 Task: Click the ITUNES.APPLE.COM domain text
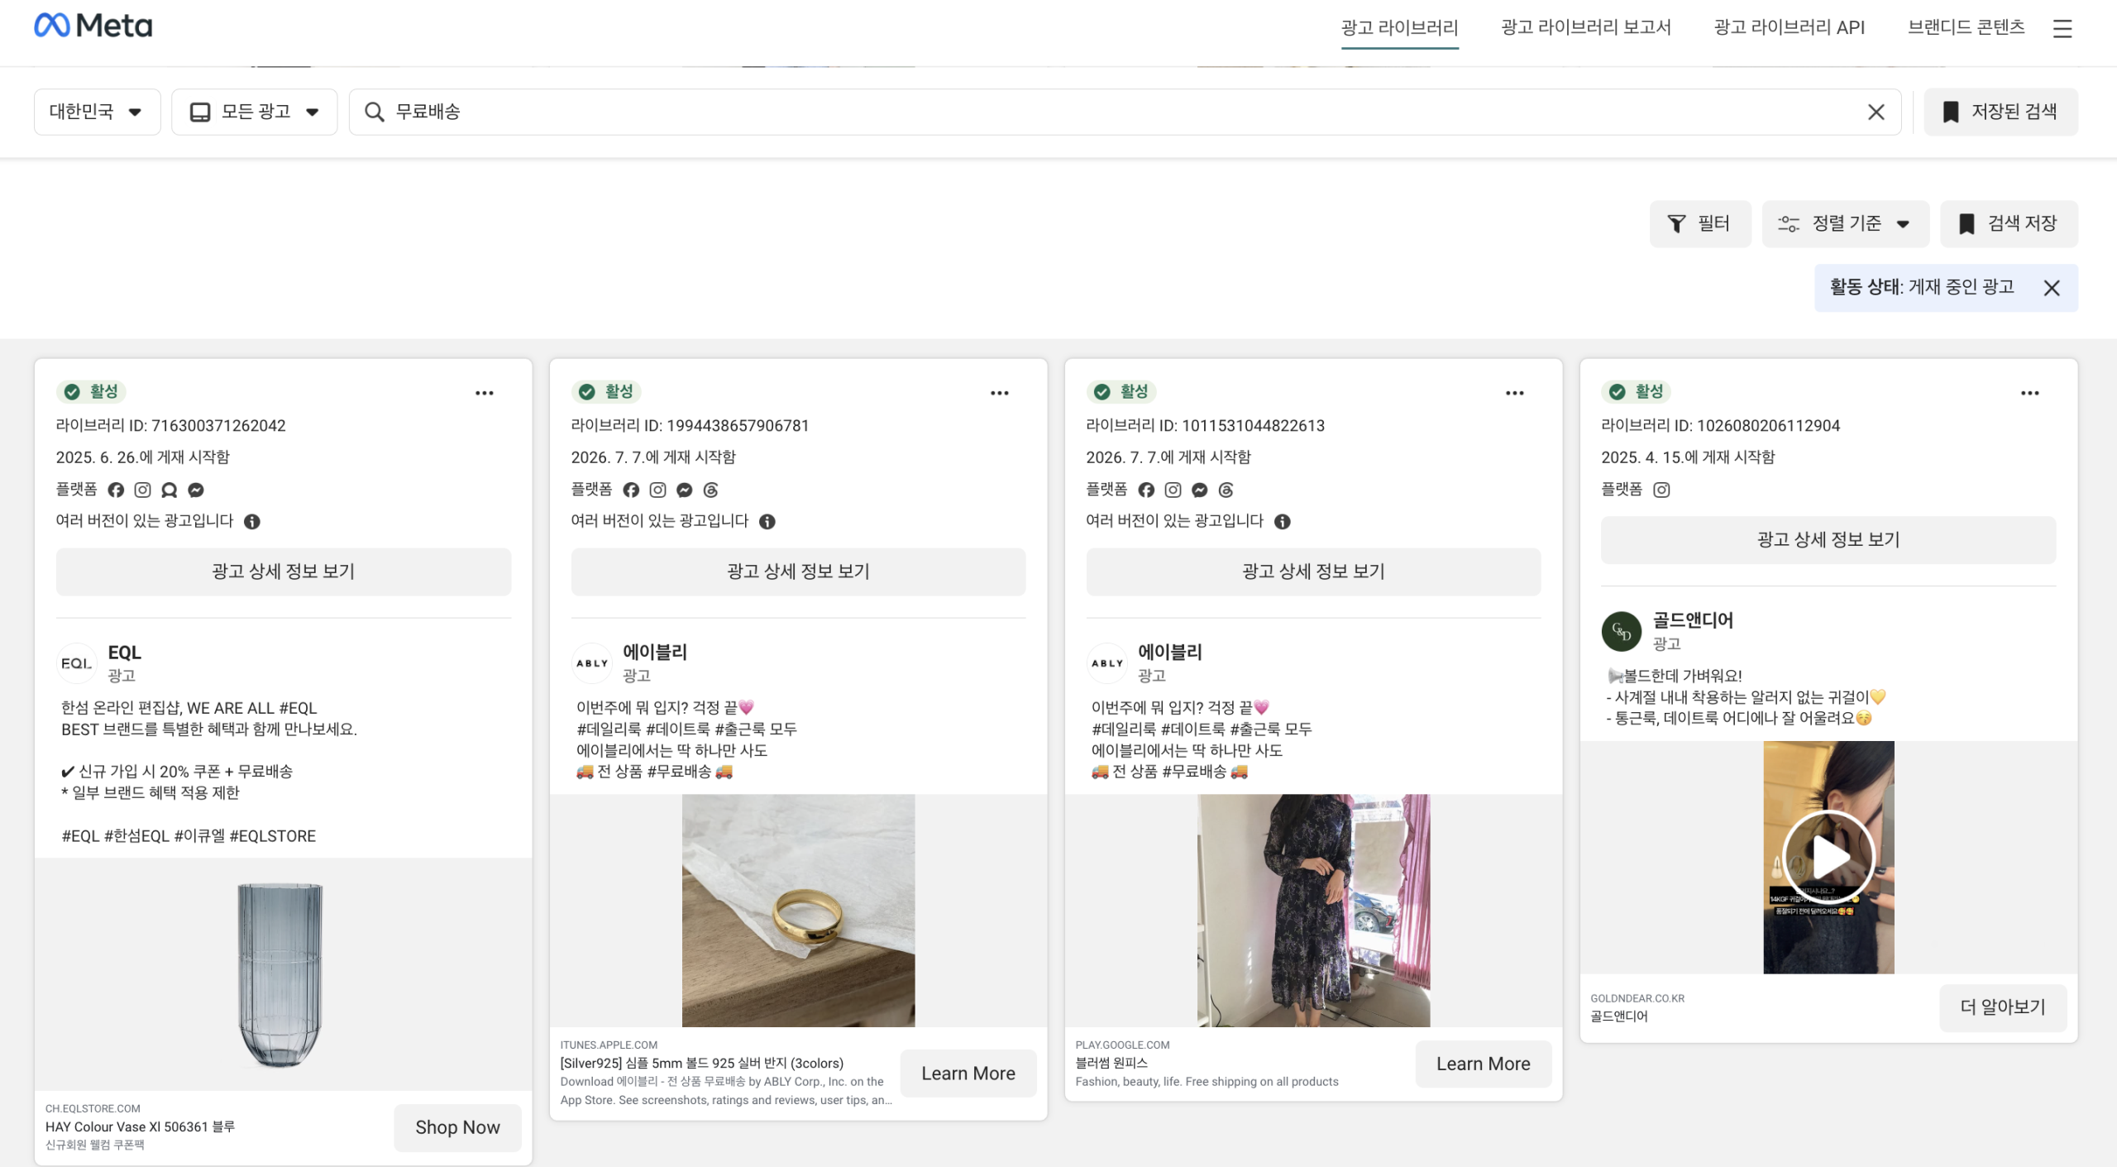point(609,1045)
